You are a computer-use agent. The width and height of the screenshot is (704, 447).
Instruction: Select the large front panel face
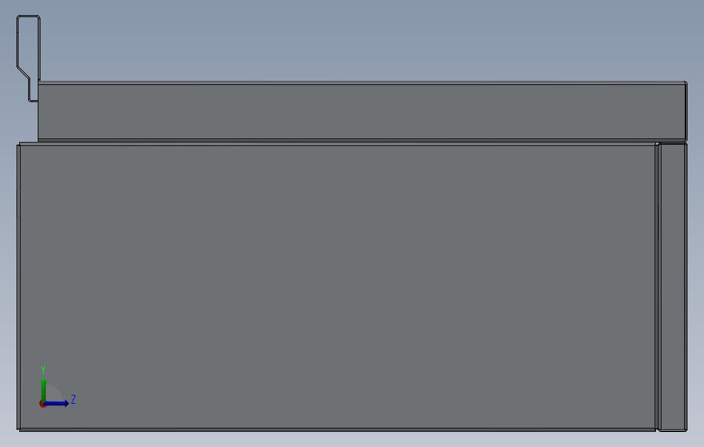point(337,287)
